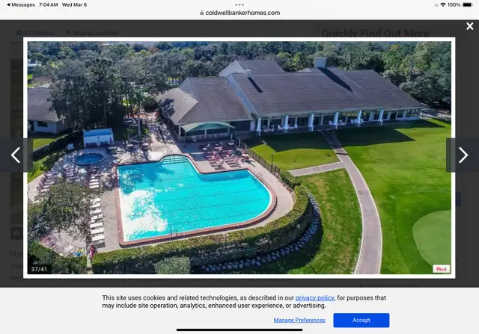Viewport: 479px width, 334px height.
Task: Tap the 7:04 AM clock
Action: click(x=48, y=5)
